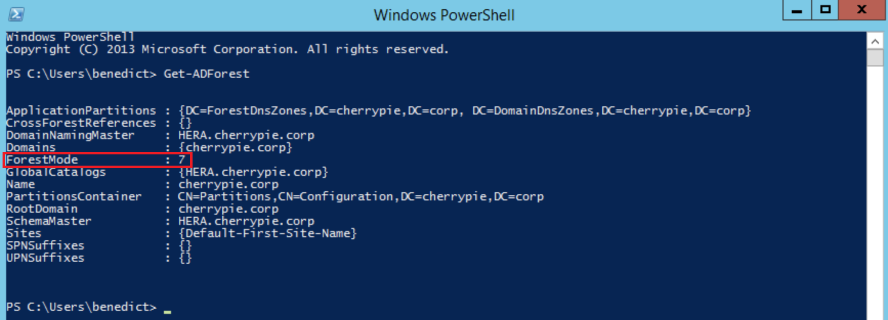Click the empty prompt line PS C:\Users\benedict
Viewport: 888px width, 320px height.
pyautogui.click(x=82, y=307)
